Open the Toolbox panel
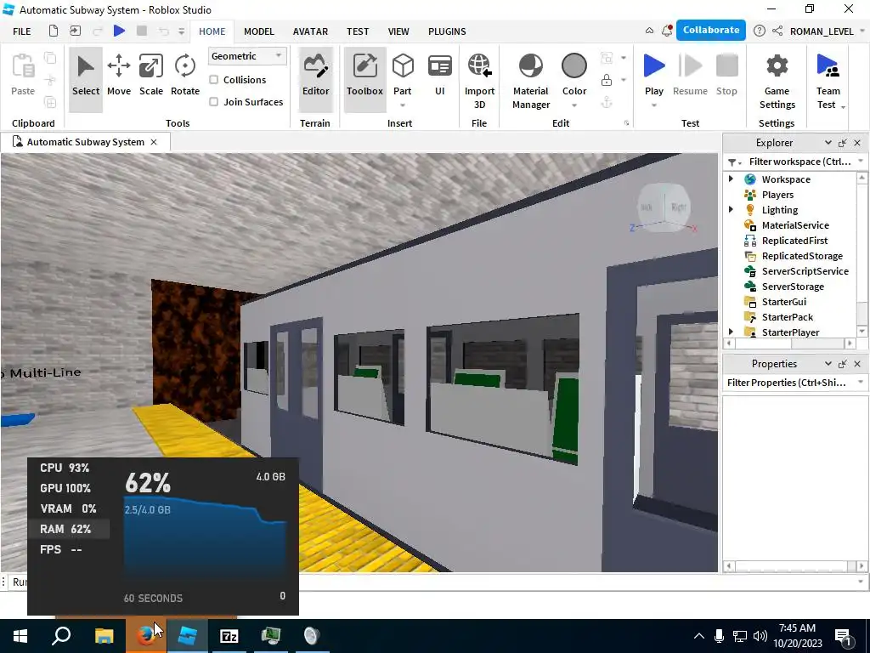870x653 pixels. 364,79
